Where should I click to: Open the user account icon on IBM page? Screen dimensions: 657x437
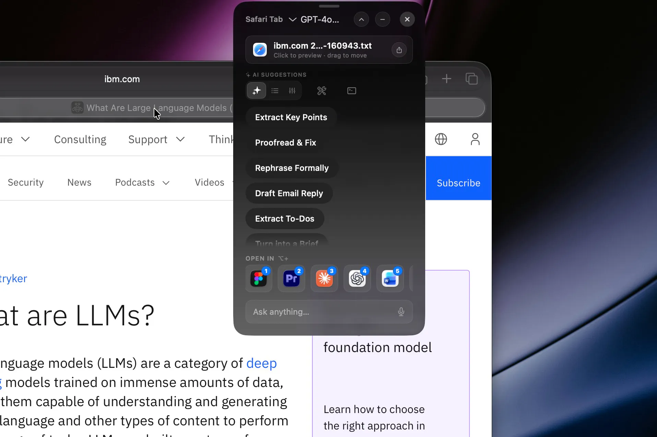point(475,139)
